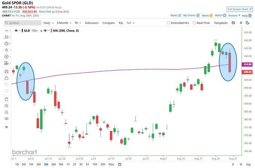Viewport: 255px width, 168px height.
Task: Open Full Screen Chart
Action: [240, 9]
